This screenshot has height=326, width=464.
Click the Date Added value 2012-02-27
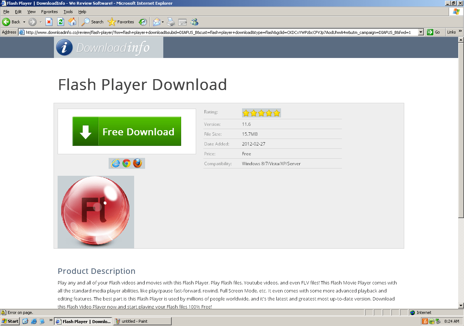(x=254, y=144)
